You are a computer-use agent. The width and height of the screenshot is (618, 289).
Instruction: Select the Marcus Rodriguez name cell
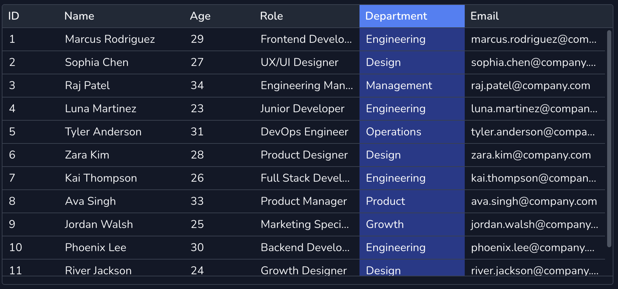coord(110,39)
